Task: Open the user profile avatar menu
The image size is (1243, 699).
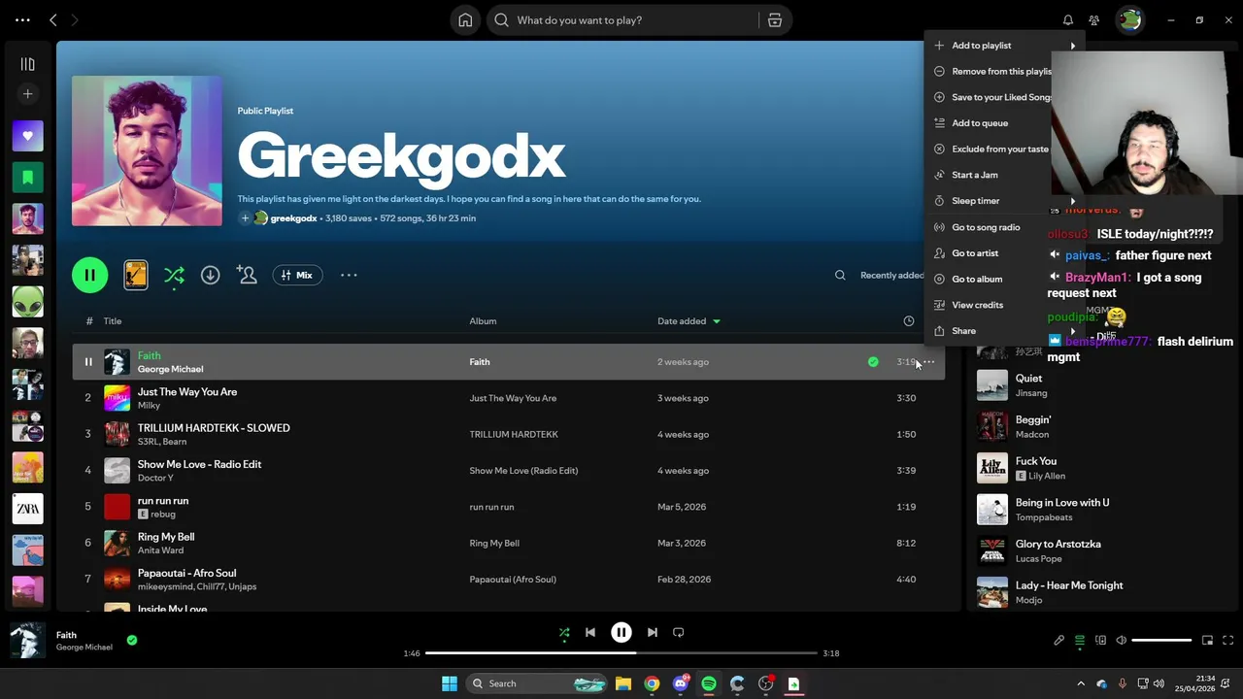Action: (1129, 20)
